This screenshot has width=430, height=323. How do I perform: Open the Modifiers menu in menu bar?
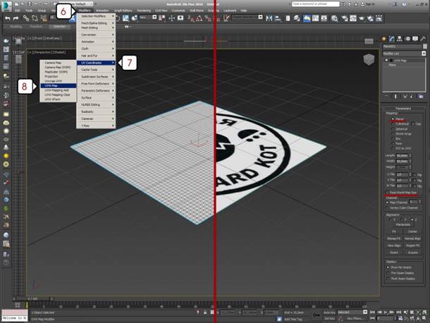tap(84, 11)
